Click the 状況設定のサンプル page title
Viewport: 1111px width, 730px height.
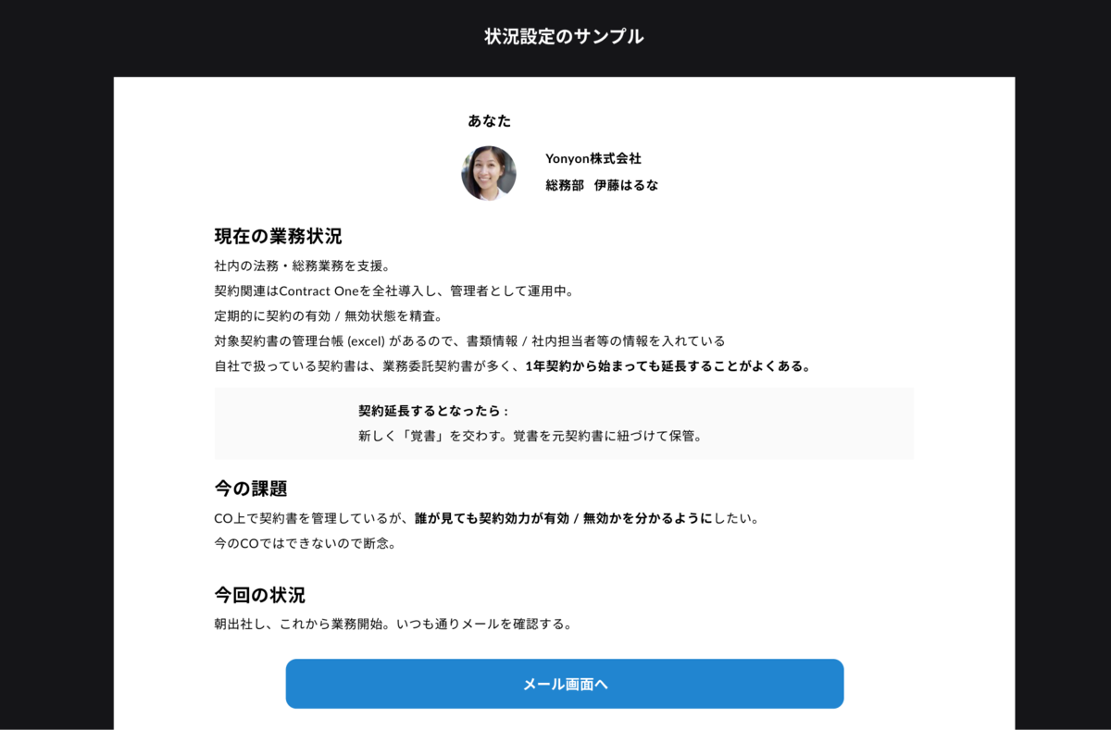tap(564, 37)
